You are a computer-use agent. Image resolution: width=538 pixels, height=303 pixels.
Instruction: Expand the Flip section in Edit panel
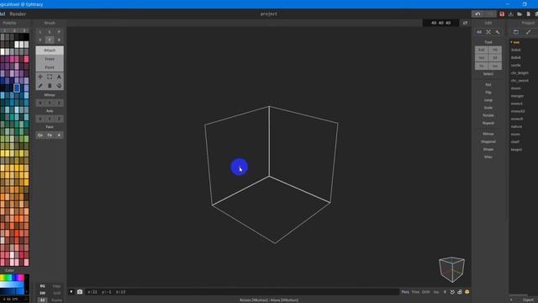coord(488,93)
